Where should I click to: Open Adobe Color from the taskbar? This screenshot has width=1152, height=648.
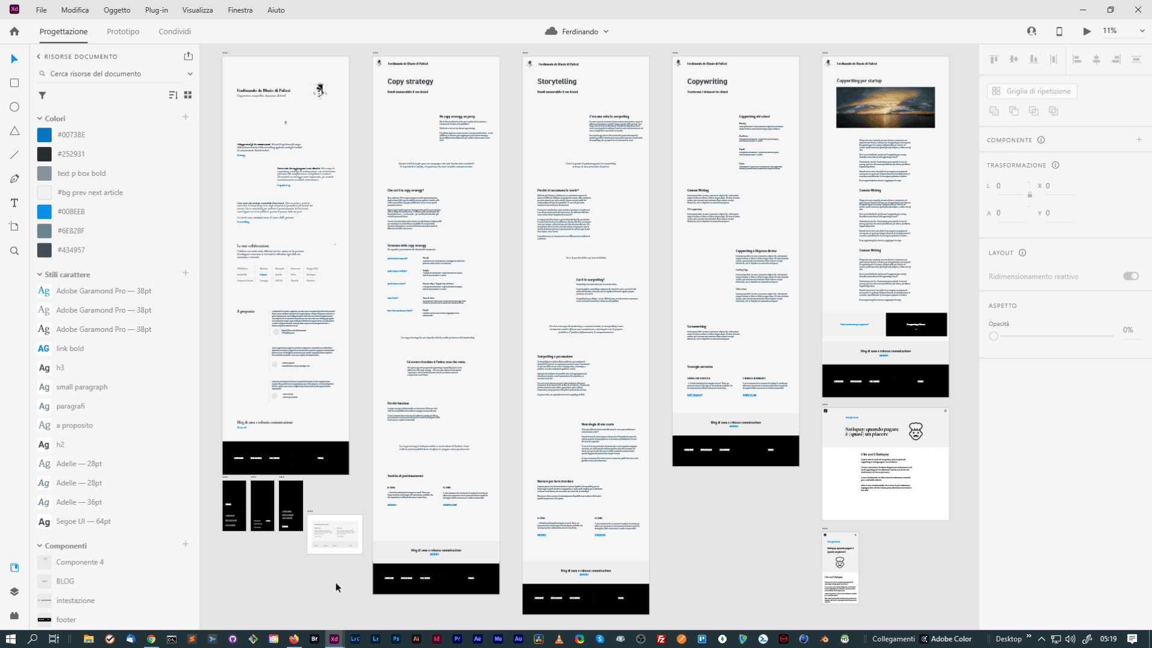pyautogui.click(x=951, y=639)
